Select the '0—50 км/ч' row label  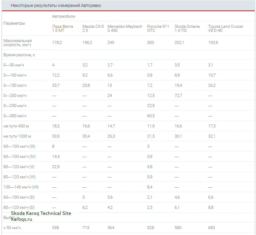(x=14, y=65)
